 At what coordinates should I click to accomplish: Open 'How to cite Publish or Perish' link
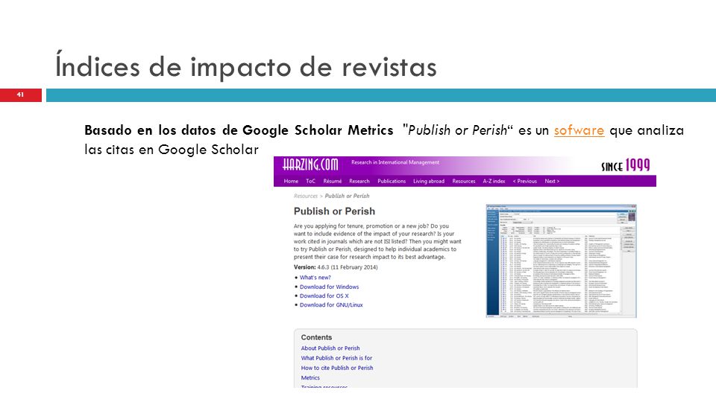pyautogui.click(x=337, y=368)
